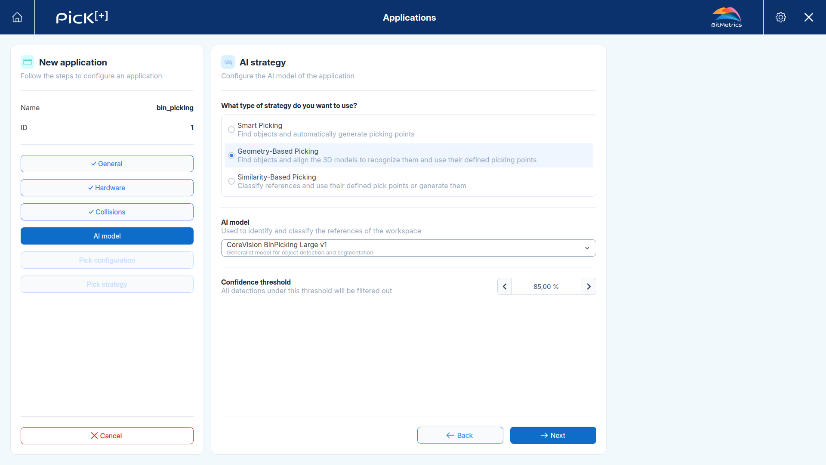Viewport: 826px width, 465px height.
Task: Click the AI strategy header icon
Action: pos(228,62)
